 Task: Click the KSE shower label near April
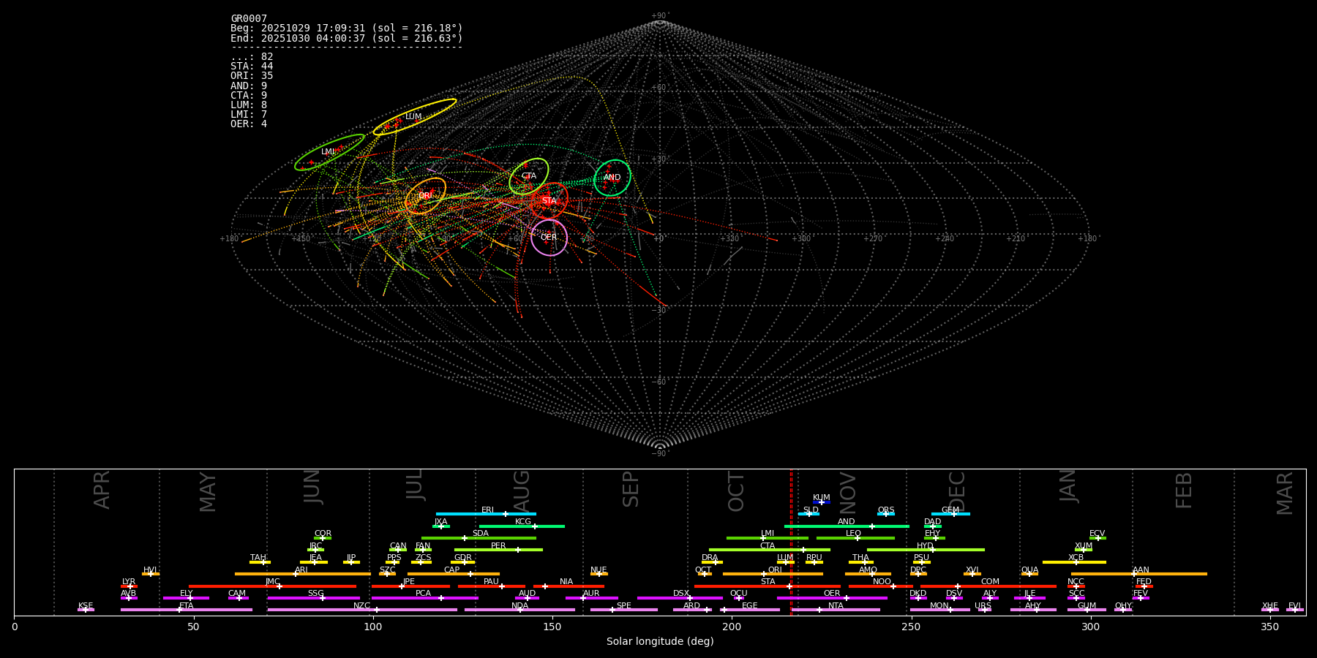[x=86, y=606]
